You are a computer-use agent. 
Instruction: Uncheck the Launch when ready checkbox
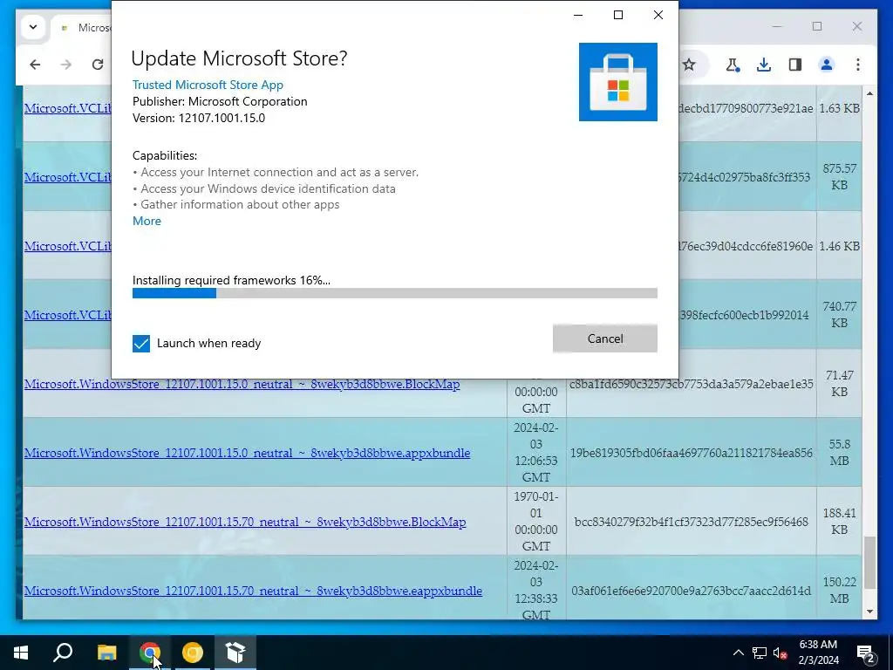point(141,344)
